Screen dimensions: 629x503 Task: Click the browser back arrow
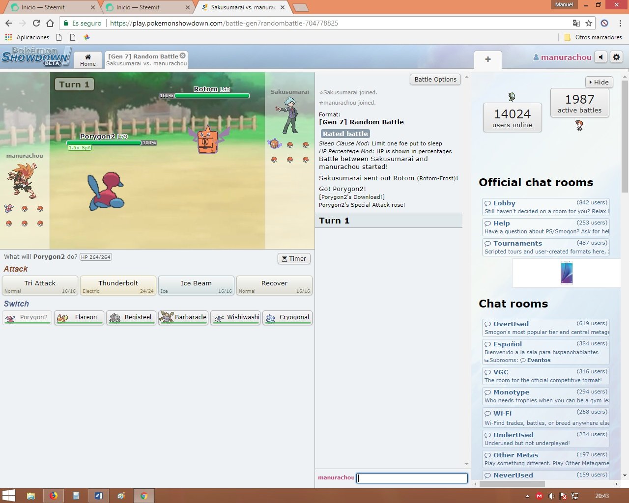click(8, 23)
